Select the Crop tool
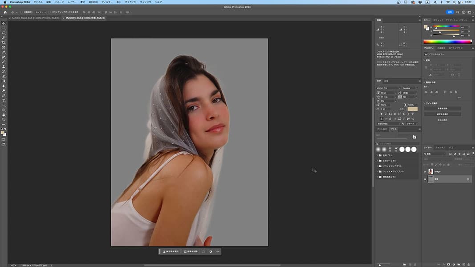475x267 pixels. [4, 42]
